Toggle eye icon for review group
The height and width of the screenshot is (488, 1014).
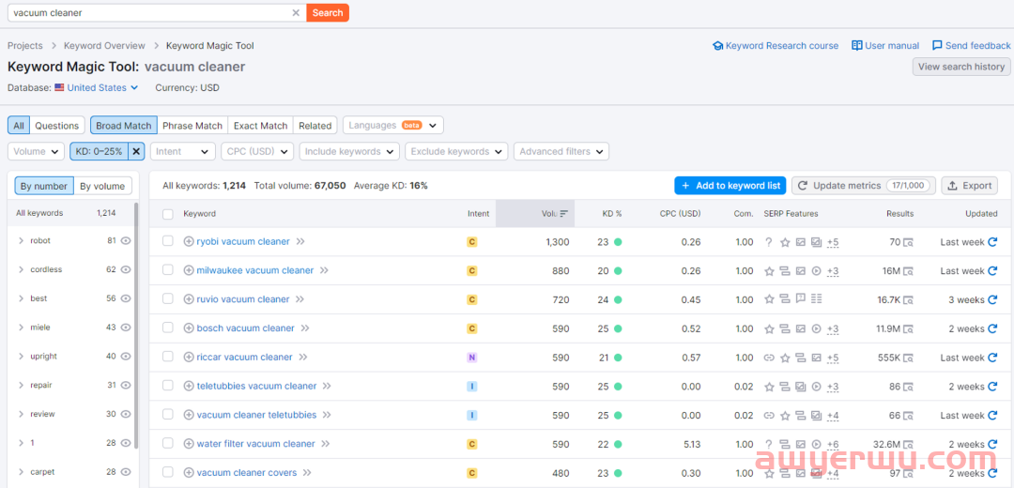pyautogui.click(x=126, y=414)
